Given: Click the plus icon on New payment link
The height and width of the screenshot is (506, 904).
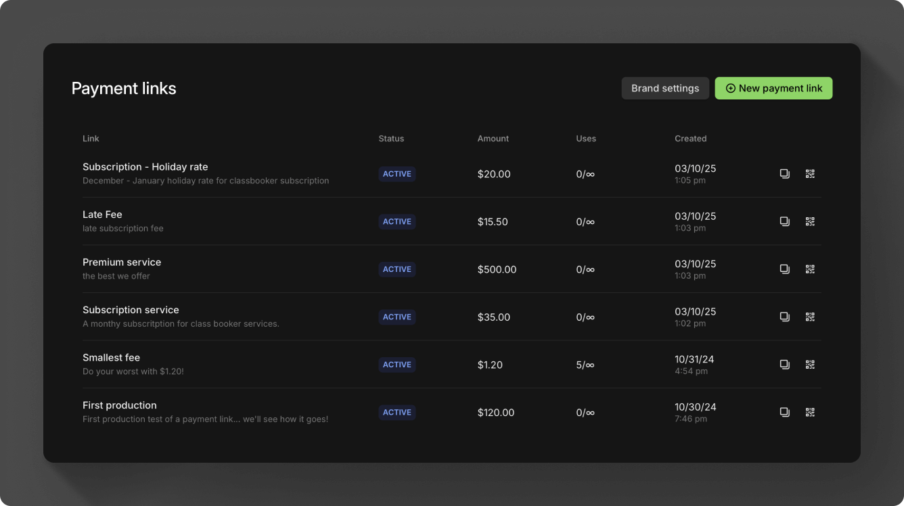Looking at the screenshot, I should [730, 88].
